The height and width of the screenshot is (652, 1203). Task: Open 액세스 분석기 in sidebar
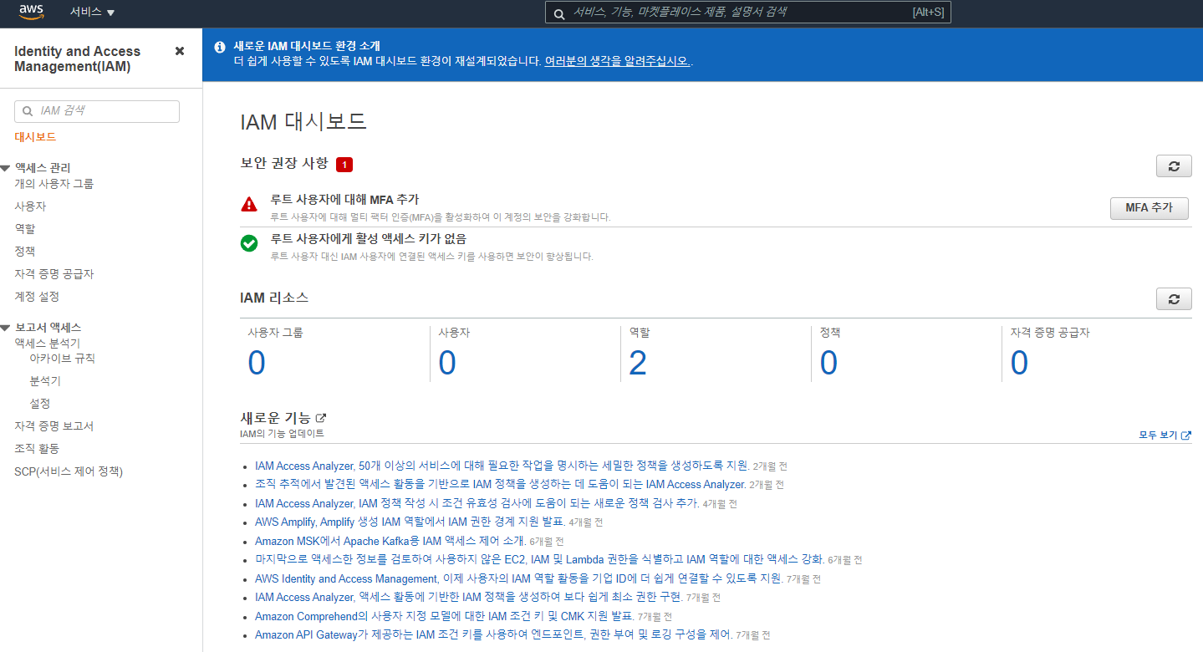tap(47, 343)
